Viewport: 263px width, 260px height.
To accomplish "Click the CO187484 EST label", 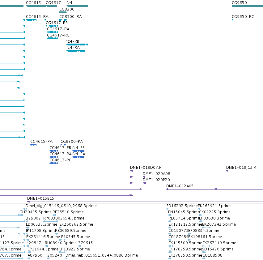I will (x=178, y=237).
